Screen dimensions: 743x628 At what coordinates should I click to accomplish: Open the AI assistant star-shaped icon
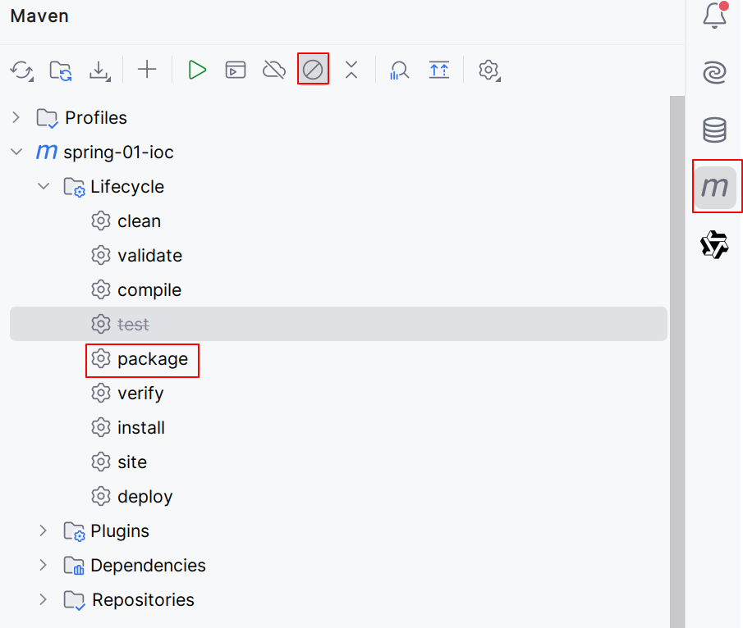tap(714, 244)
